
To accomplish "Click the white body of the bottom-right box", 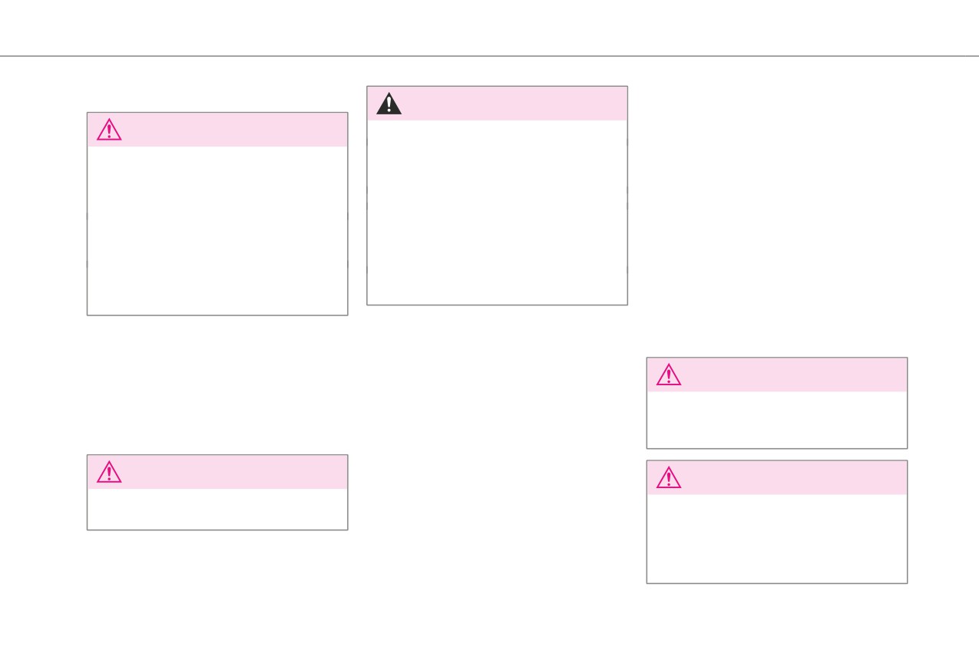I will 777,538.
